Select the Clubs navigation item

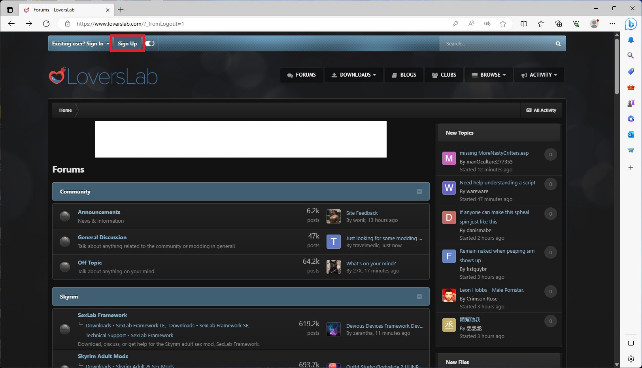point(444,75)
